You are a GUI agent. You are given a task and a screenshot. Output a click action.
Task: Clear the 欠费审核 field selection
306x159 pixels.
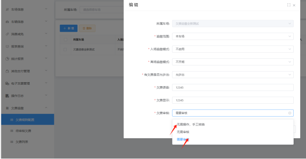290,113
